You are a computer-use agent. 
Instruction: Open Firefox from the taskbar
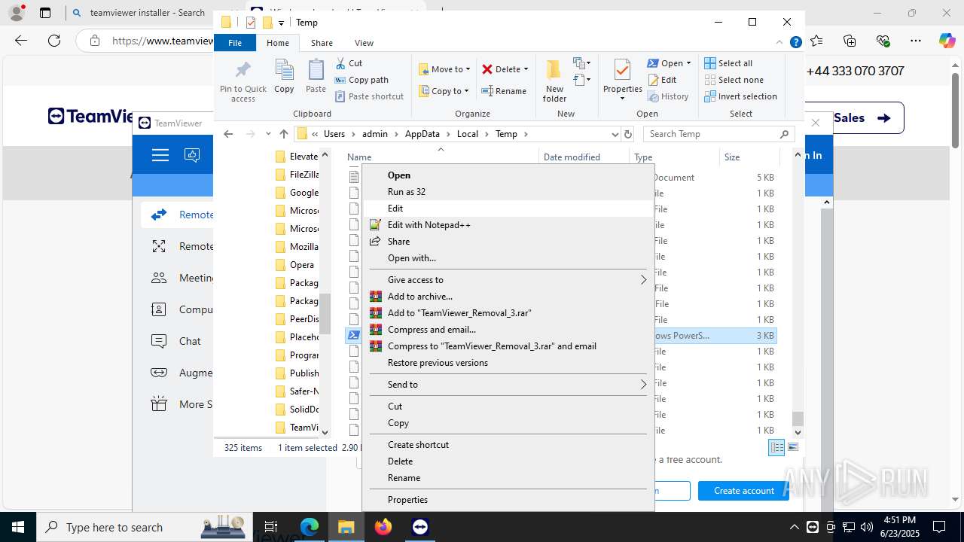[383, 527]
